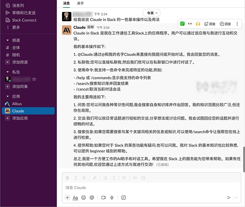Click the message list scrollbar

tap(244, 159)
